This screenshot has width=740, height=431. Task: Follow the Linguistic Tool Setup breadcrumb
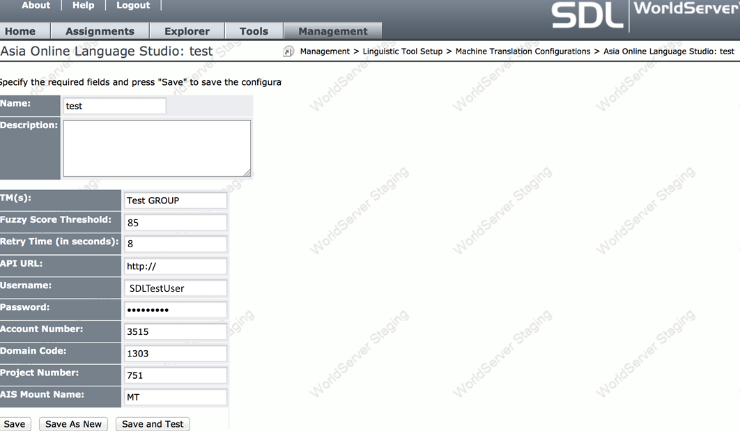pos(403,52)
